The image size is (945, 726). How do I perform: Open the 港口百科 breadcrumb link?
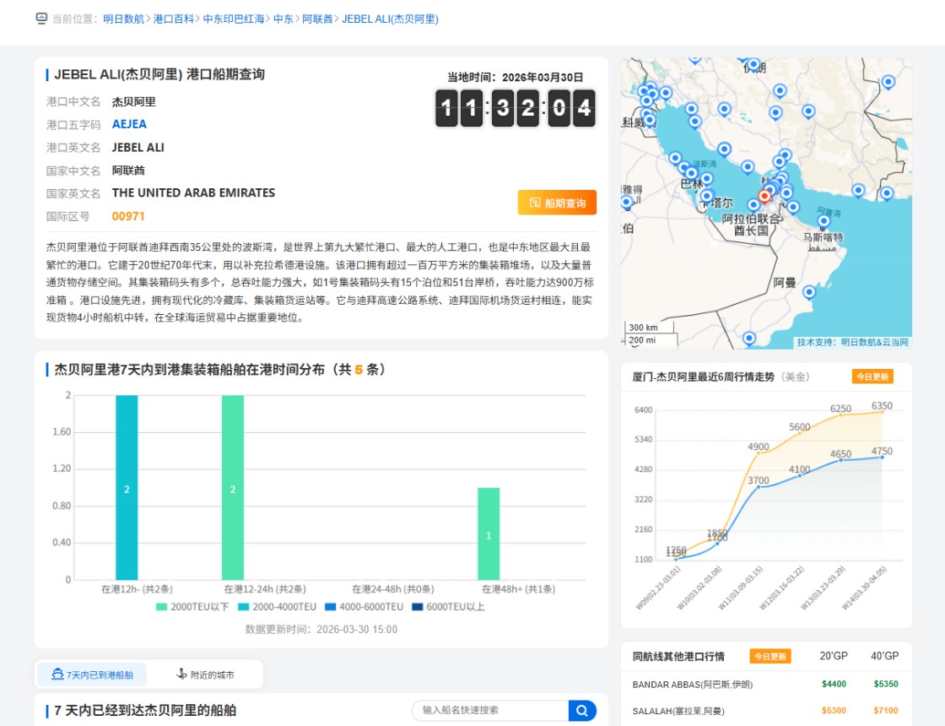point(173,19)
